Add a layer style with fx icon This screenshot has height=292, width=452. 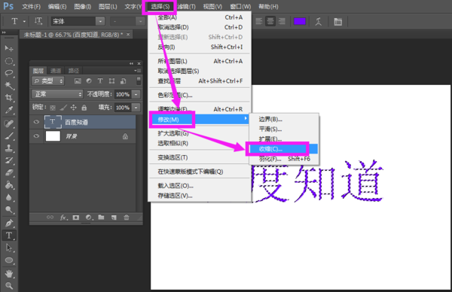[x=64, y=217]
